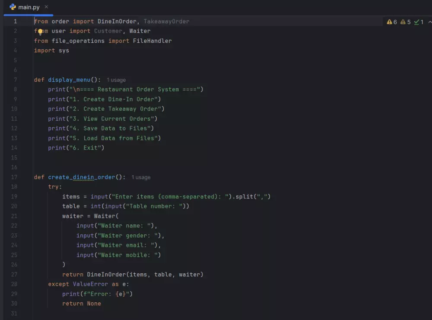Image resolution: width=432 pixels, height=320 pixels.
Task: Click FileHandler in the import line
Action: click(152, 41)
